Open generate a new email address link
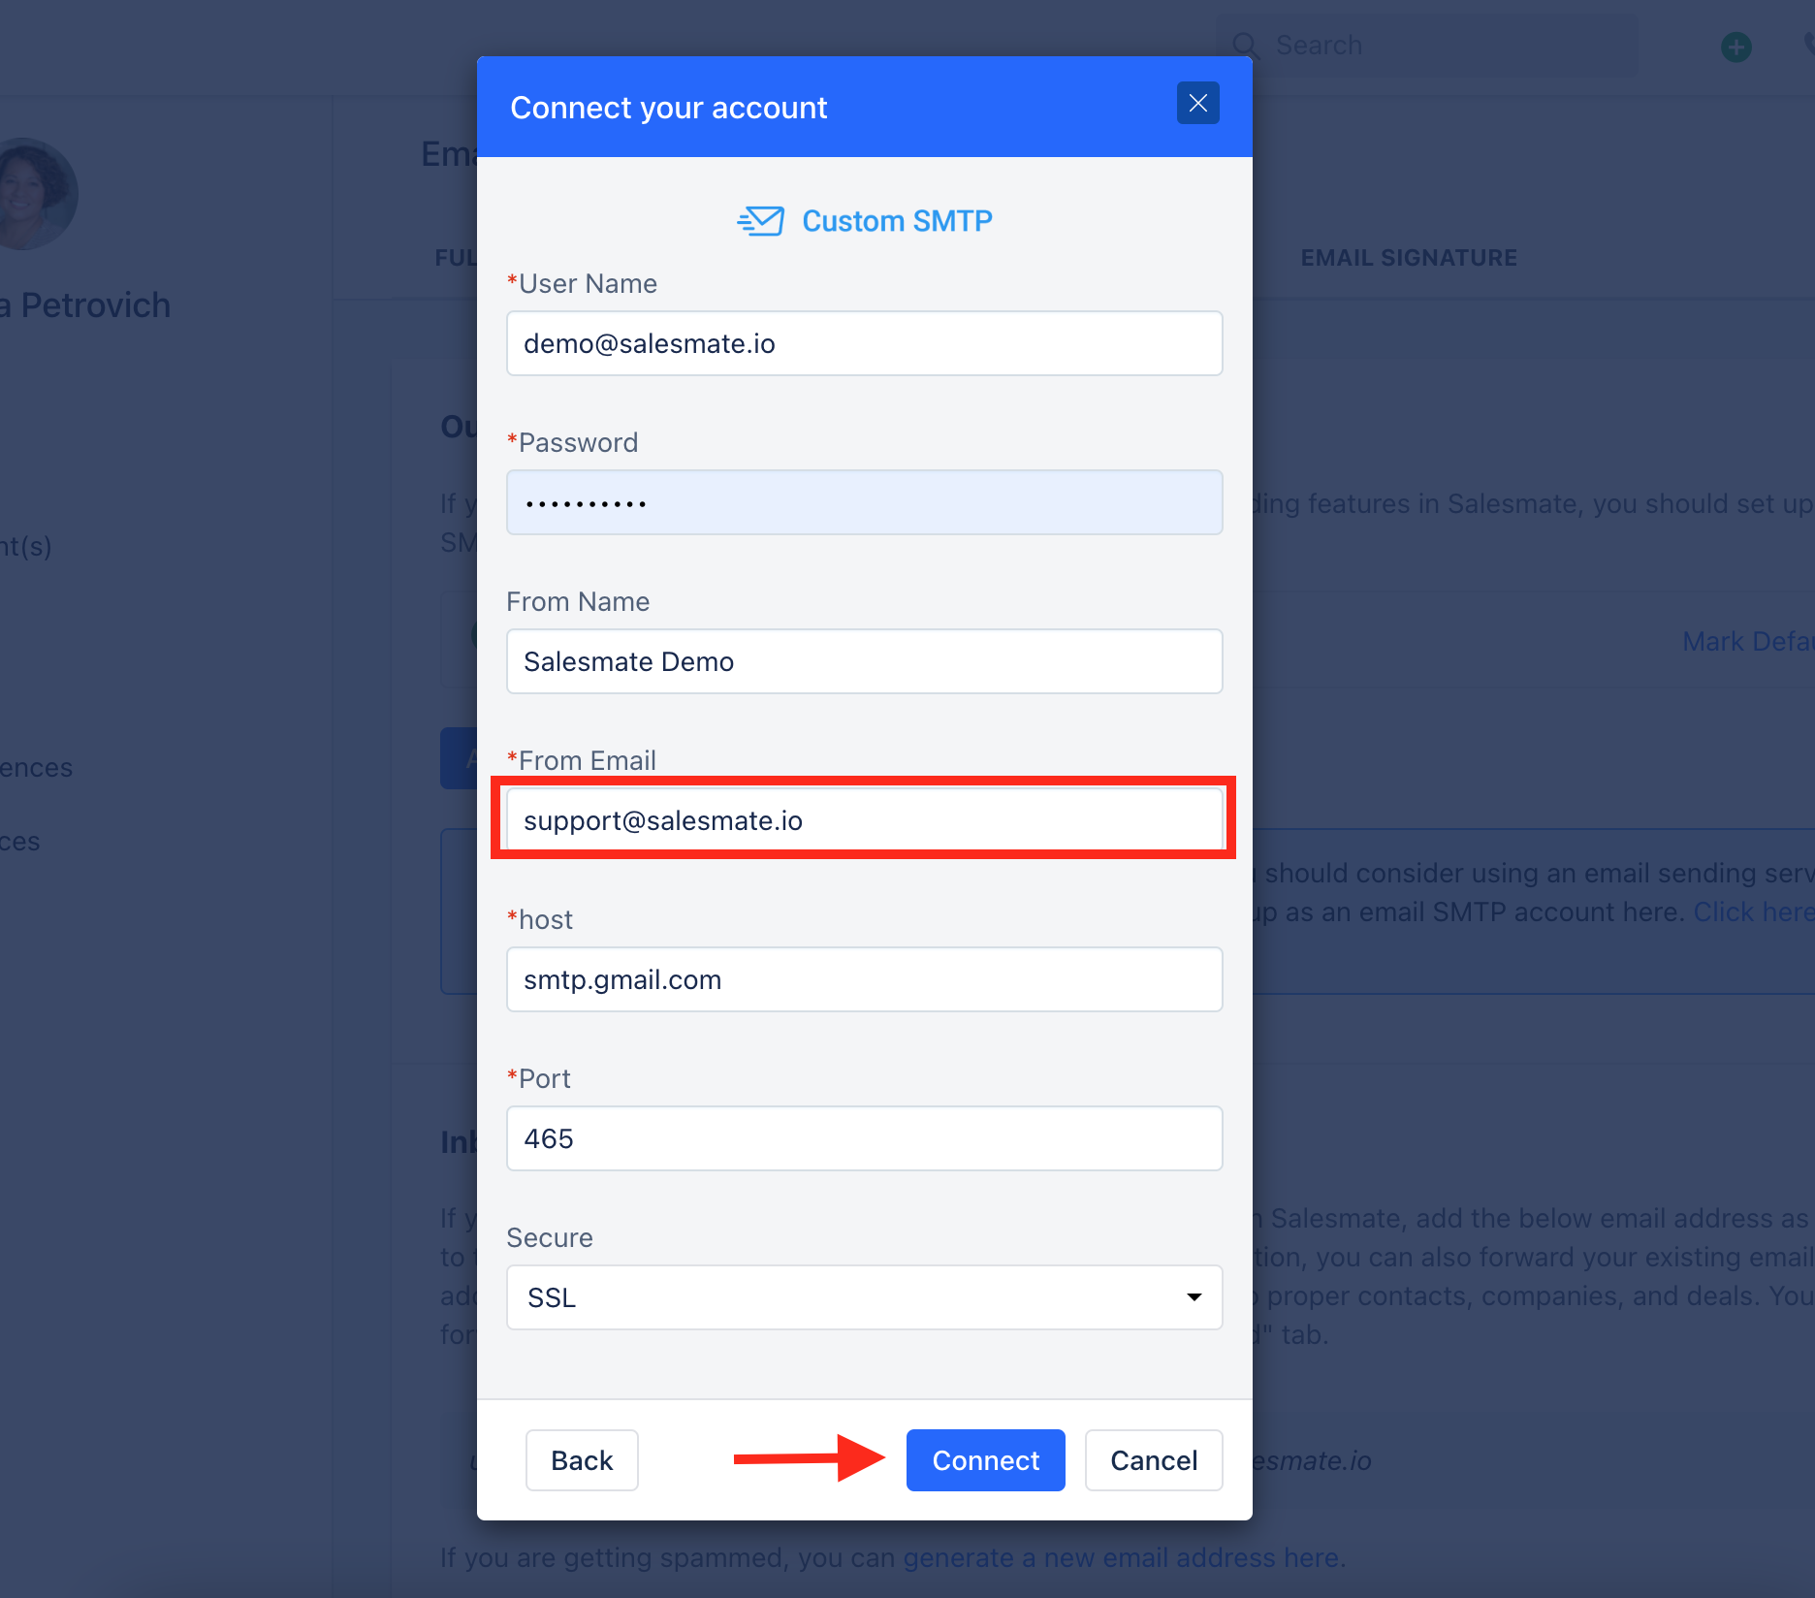The height and width of the screenshot is (1598, 1815). click(1121, 1557)
